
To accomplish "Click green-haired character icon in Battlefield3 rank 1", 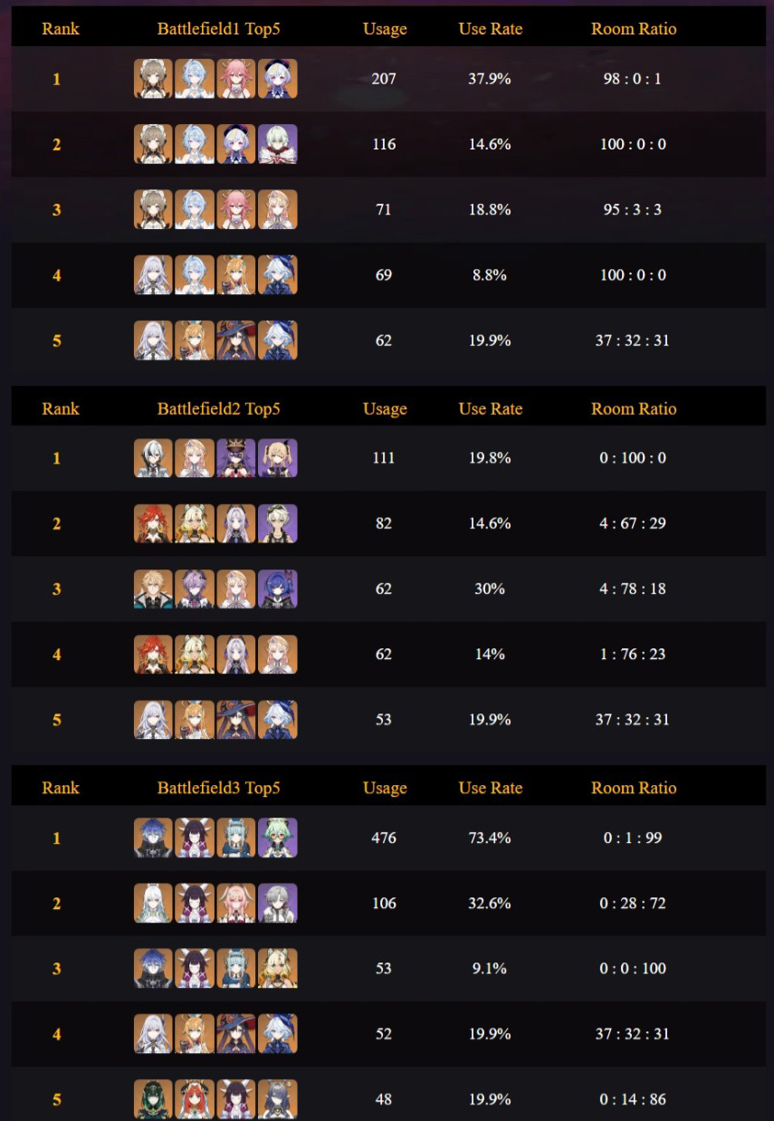I will (278, 838).
